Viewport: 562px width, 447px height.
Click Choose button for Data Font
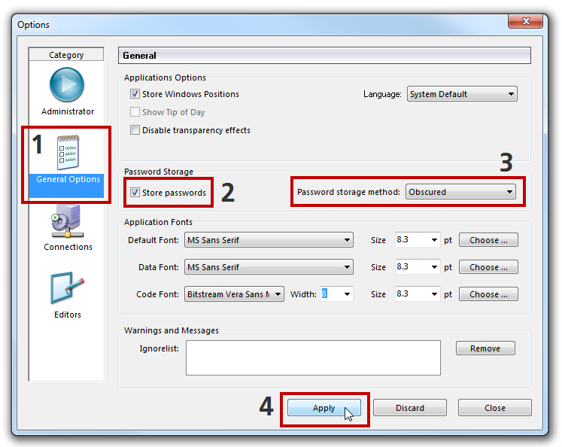[x=488, y=267]
